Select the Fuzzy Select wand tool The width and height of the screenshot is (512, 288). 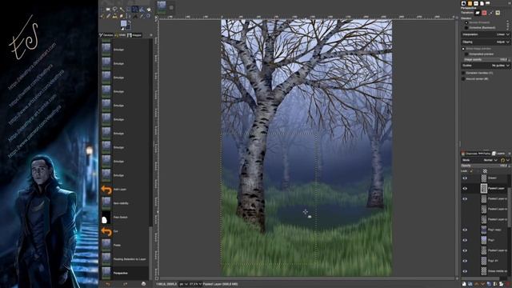click(x=122, y=10)
